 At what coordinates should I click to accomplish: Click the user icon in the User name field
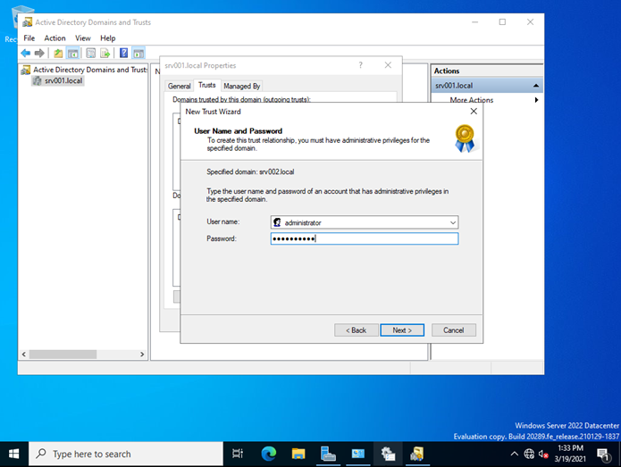tap(277, 222)
